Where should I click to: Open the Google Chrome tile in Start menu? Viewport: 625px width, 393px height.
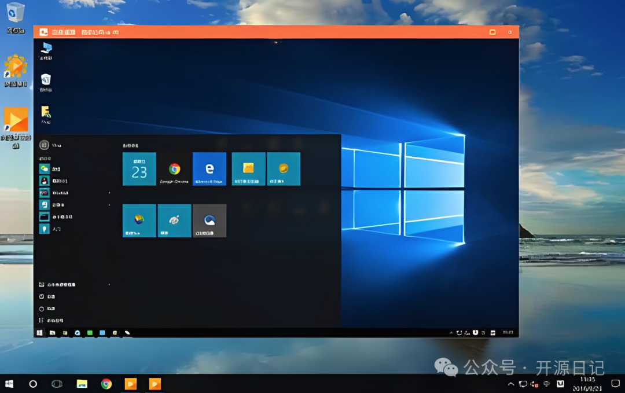click(174, 169)
